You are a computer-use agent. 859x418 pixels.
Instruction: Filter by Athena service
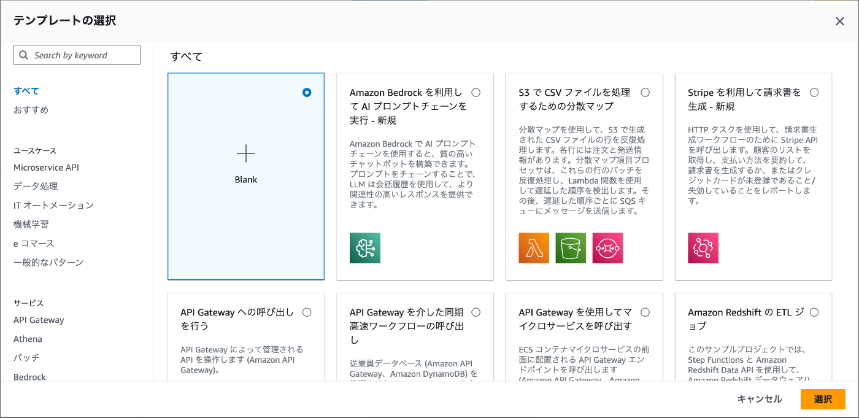28,339
